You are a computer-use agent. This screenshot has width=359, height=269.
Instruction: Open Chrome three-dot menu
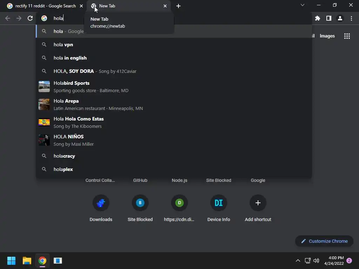(x=351, y=18)
